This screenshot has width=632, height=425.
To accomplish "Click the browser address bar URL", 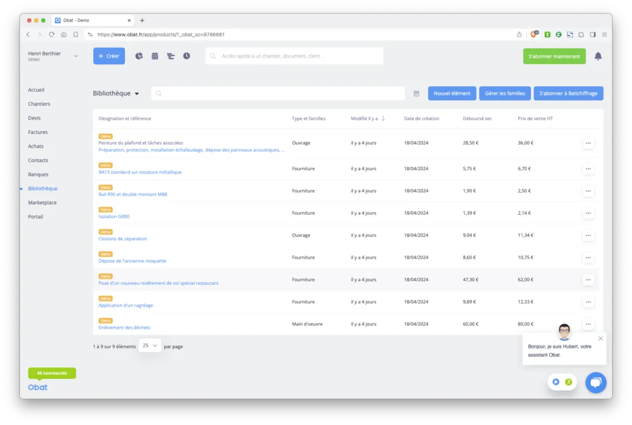I will tap(161, 34).
